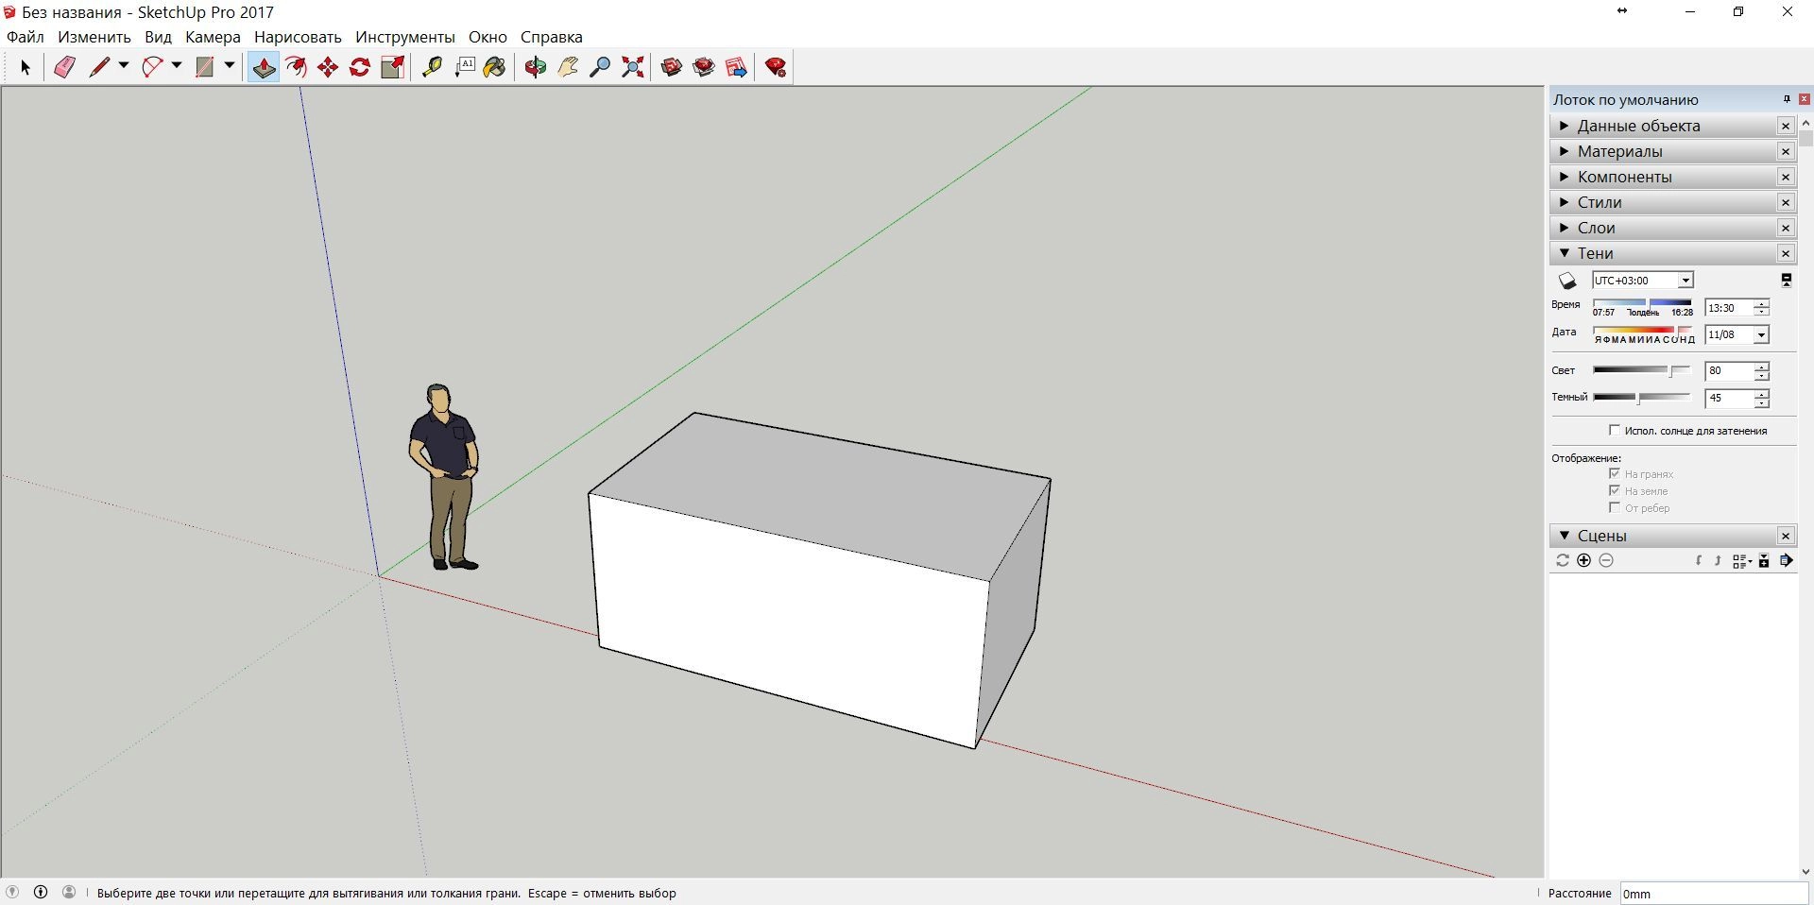Select the Pan hand tool
Image resolution: width=1814 pixels, height=905 pixels.
[x=568, y=67]
